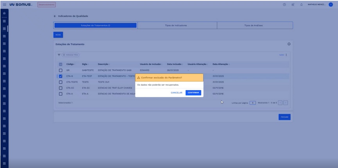
Task: Toggle the select-all header checkbox
Action: (x=61, y=64)
